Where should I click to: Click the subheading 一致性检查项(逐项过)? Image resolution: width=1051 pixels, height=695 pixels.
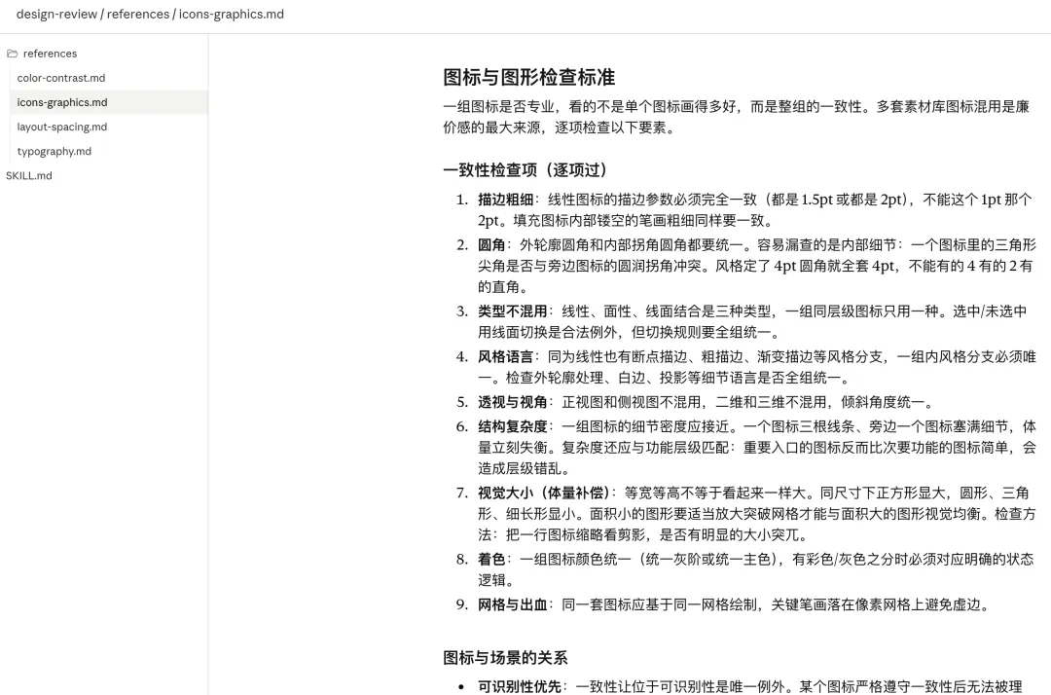coord(525,170)
